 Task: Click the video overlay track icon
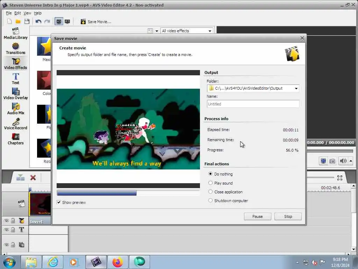point(21,244)
